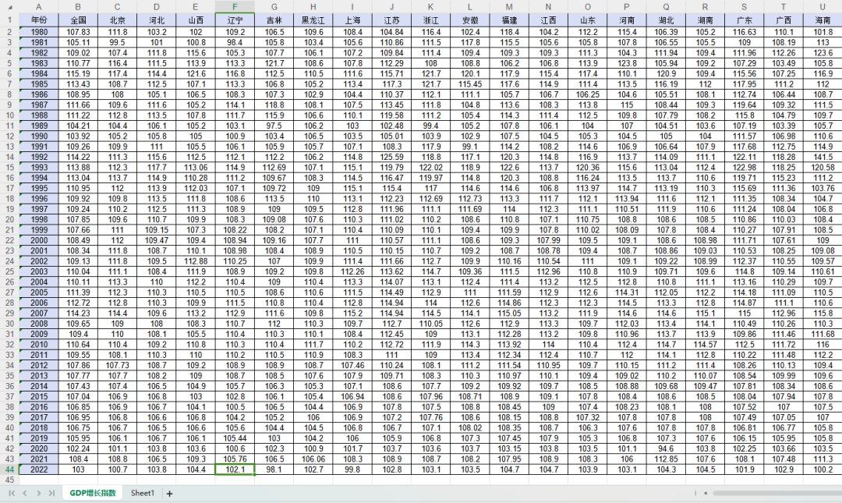Click the 广东 header cell
842x503 pixels.
(745, 19)
